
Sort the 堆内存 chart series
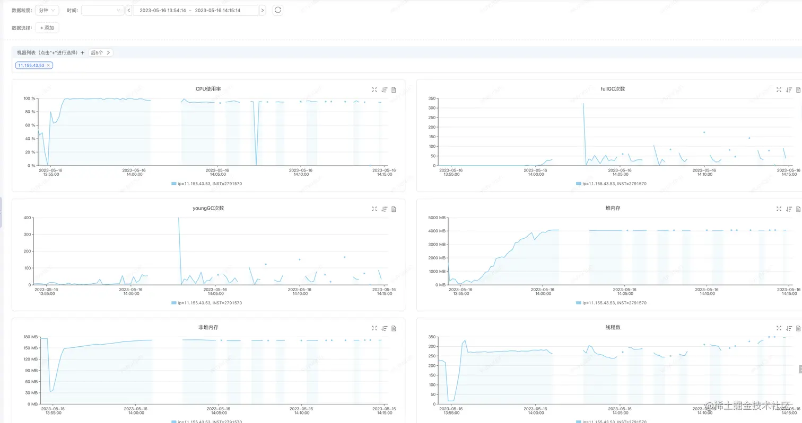pyautogui.click(x=789, y=209)
